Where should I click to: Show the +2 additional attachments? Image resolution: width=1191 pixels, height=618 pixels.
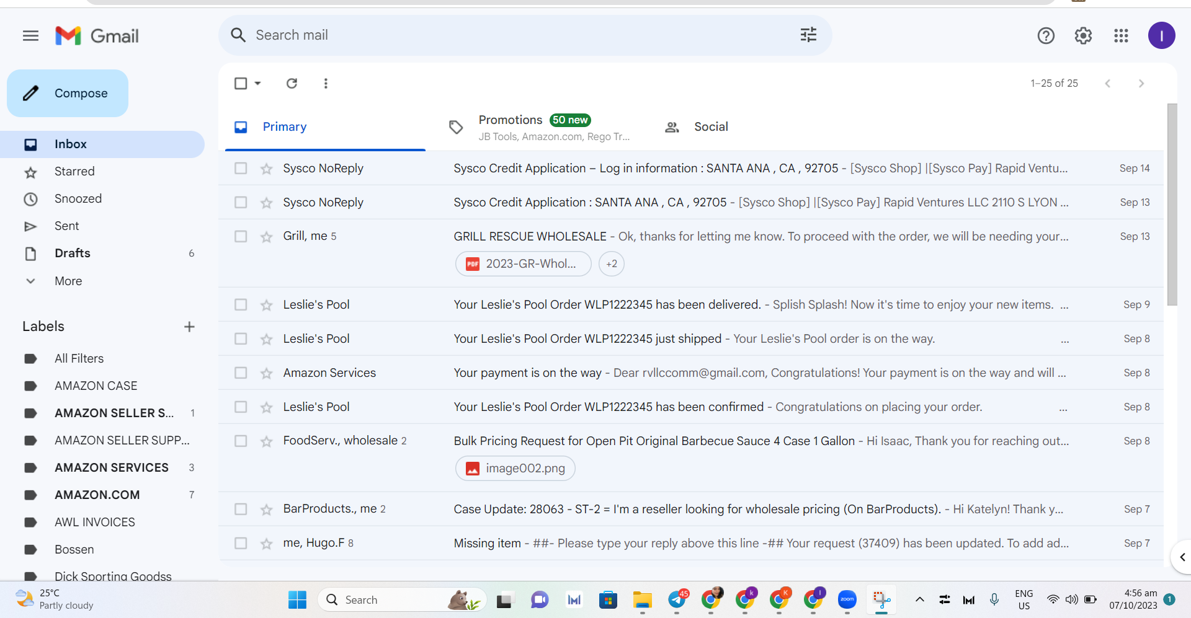612,264
